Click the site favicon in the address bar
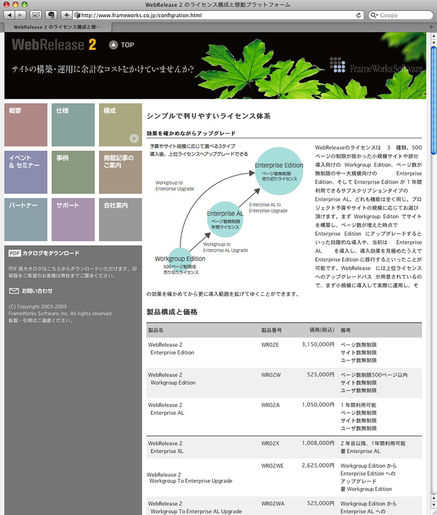Image resolution: width=437 pixels, height=515 pixels. click(x=77, y=15)
